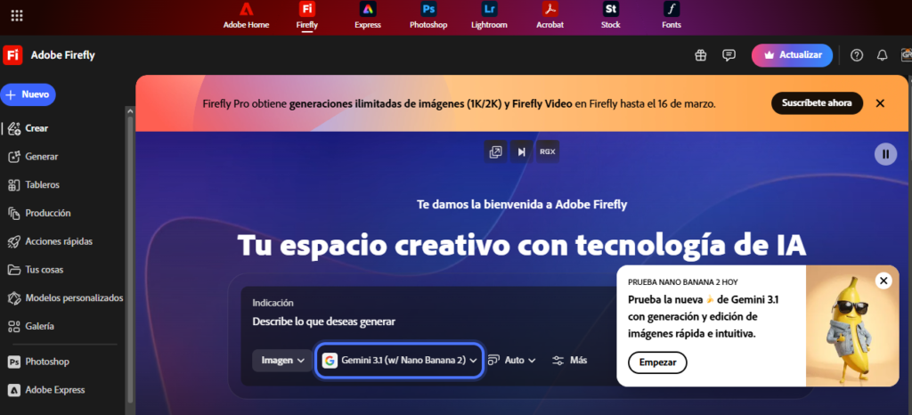Open the help question mark icon
The image size is (912, 415).
857,55
